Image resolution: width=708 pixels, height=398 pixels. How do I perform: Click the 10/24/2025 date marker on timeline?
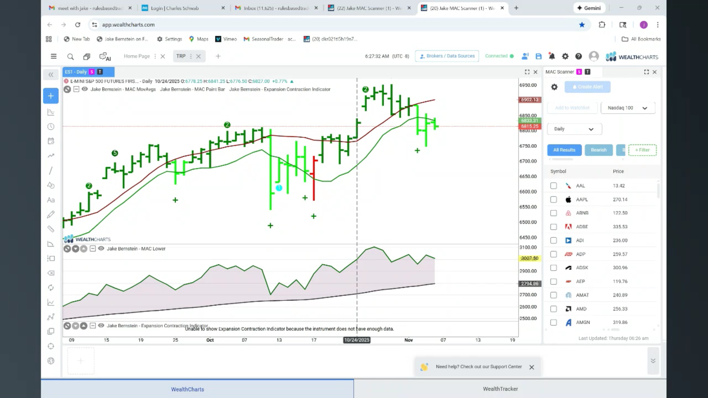point(357,340)
